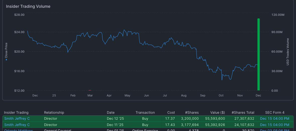The image size is (296, 131).
Task: Sort by the #Shares Total column header
Action: 243,112
